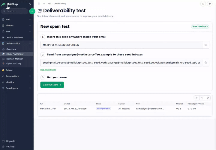Screen dimensions: 216x150
Task: Click Get your score button
Action: tap(52, 85)
